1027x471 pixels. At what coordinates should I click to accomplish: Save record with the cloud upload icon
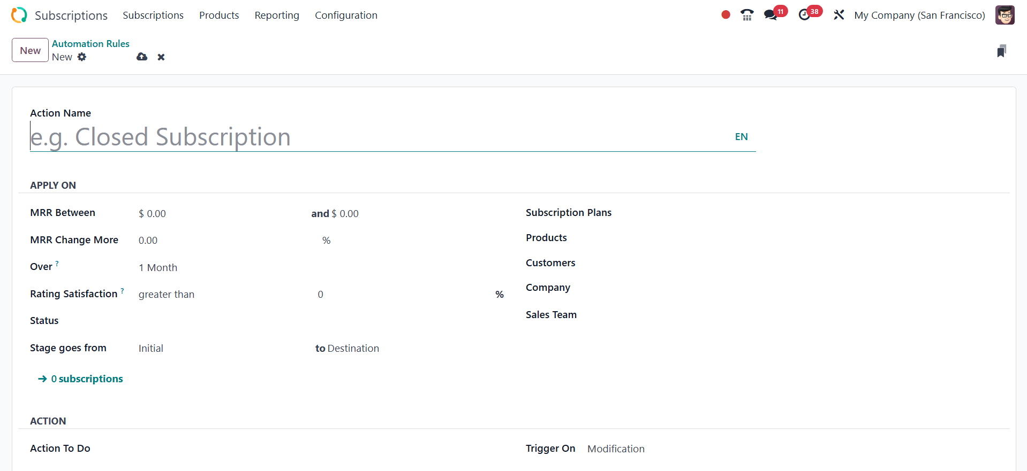(x=142, y=57)
